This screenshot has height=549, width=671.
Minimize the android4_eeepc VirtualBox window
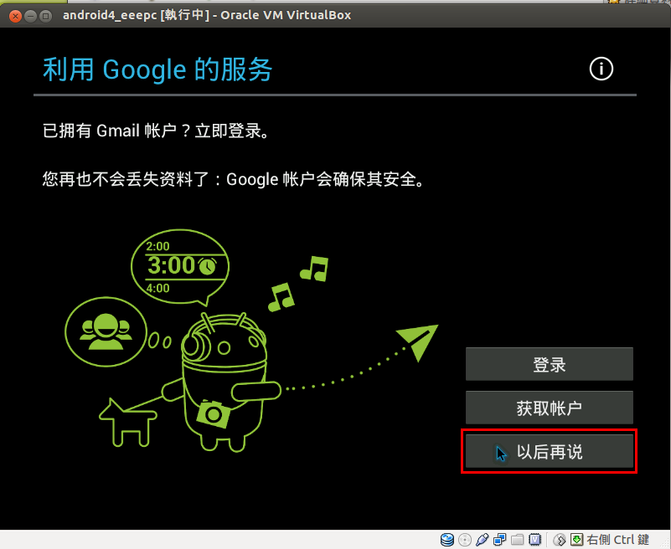coord(30,16)
